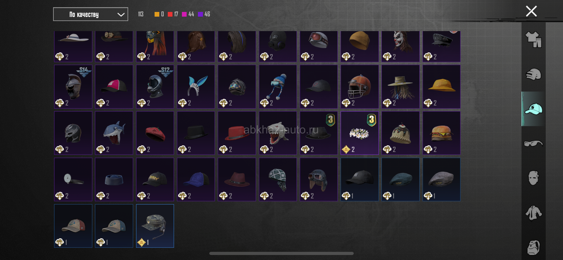Select the S14 season helmet item
The height and width of the screenshot is (260, 563).
tap(73, 87)
